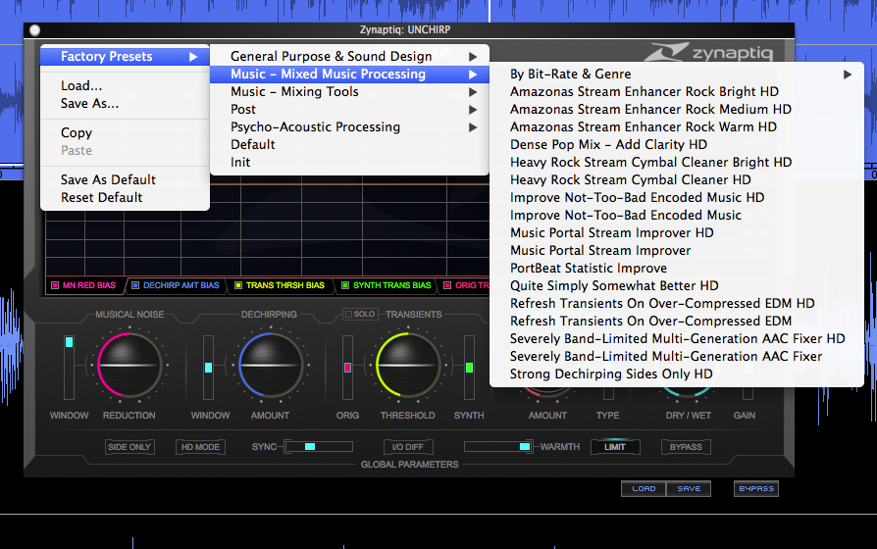
Task: Load Quite Simply Somewhat Better HD
Action: point(677,285)
